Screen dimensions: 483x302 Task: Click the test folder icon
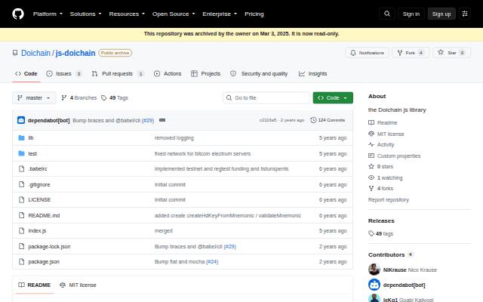(x=21, y=153)
